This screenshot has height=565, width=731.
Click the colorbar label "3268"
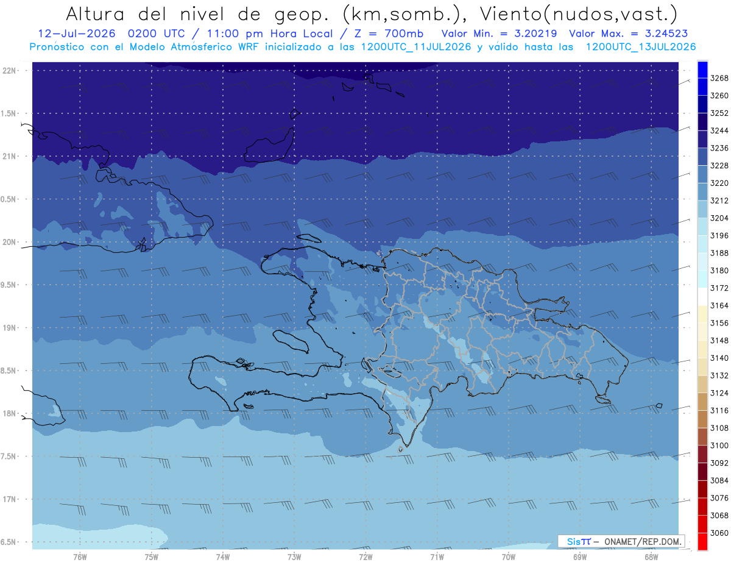[720, 78]
